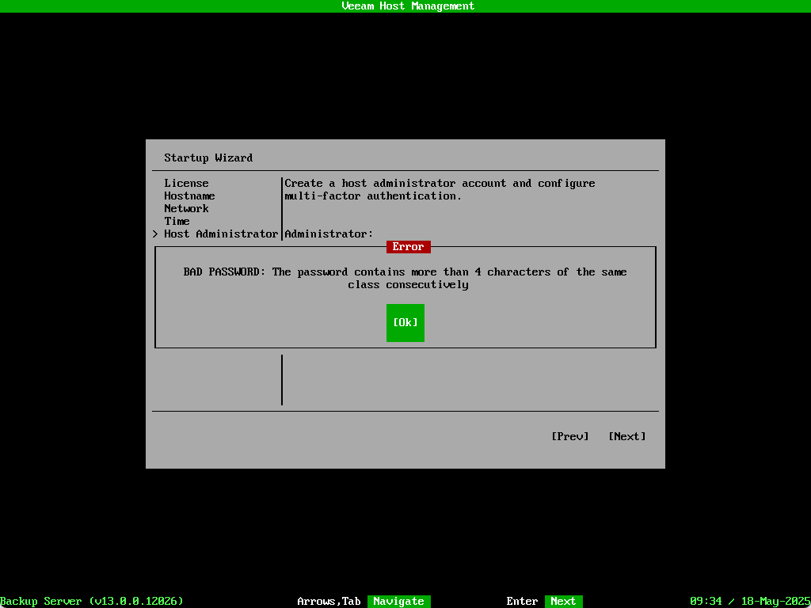
Task: Select the Host Administrator step
Action: tap(221, 234)
